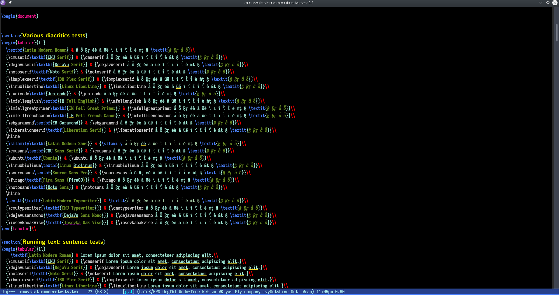Viewport: 559px width, 295px height.
Task: Click buffer name cmuvslatinmoderntests.tex in mode line
Action: [x=49, y=292]
